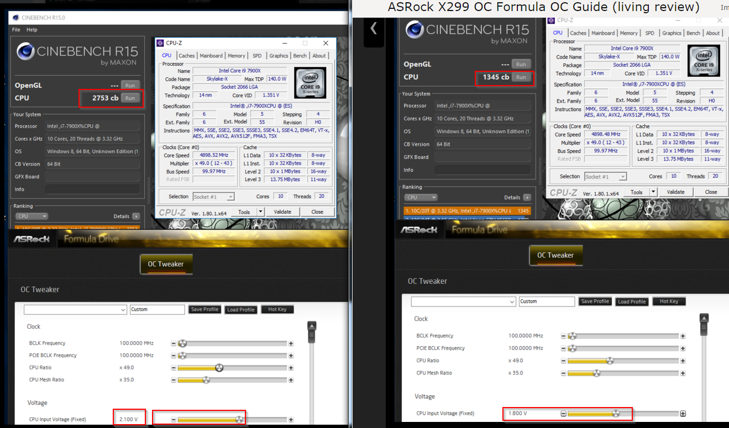Expand profile dropdown in left OC Tweaker
The width and height of the screenshot is (729, 428).
click(123, 310)
